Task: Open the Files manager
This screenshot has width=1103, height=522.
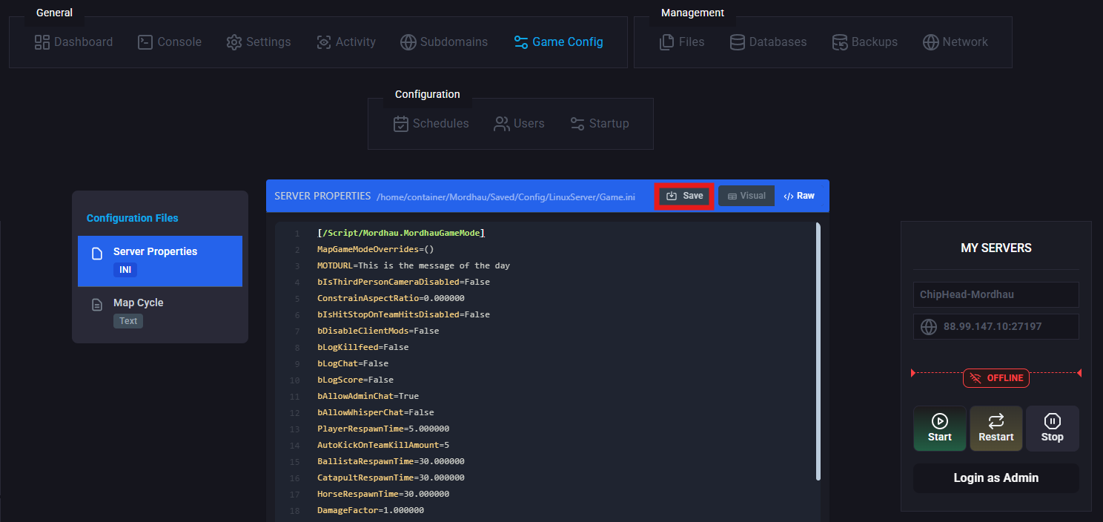Action: (682, 42)
